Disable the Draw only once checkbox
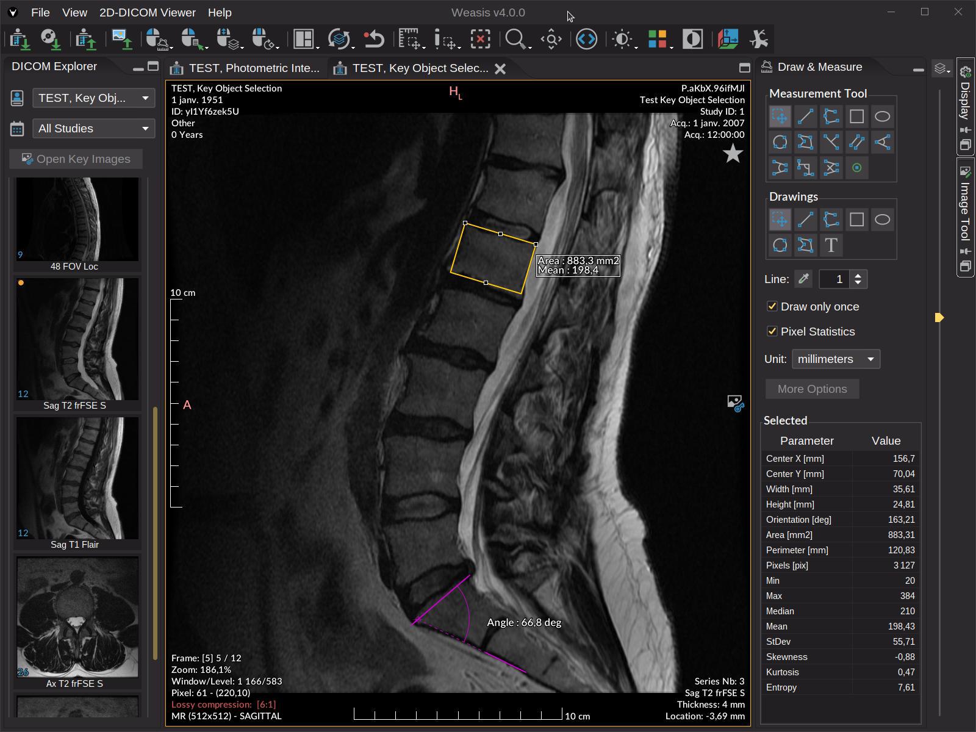This screenshot has width=976, height=732. (772, 306)
